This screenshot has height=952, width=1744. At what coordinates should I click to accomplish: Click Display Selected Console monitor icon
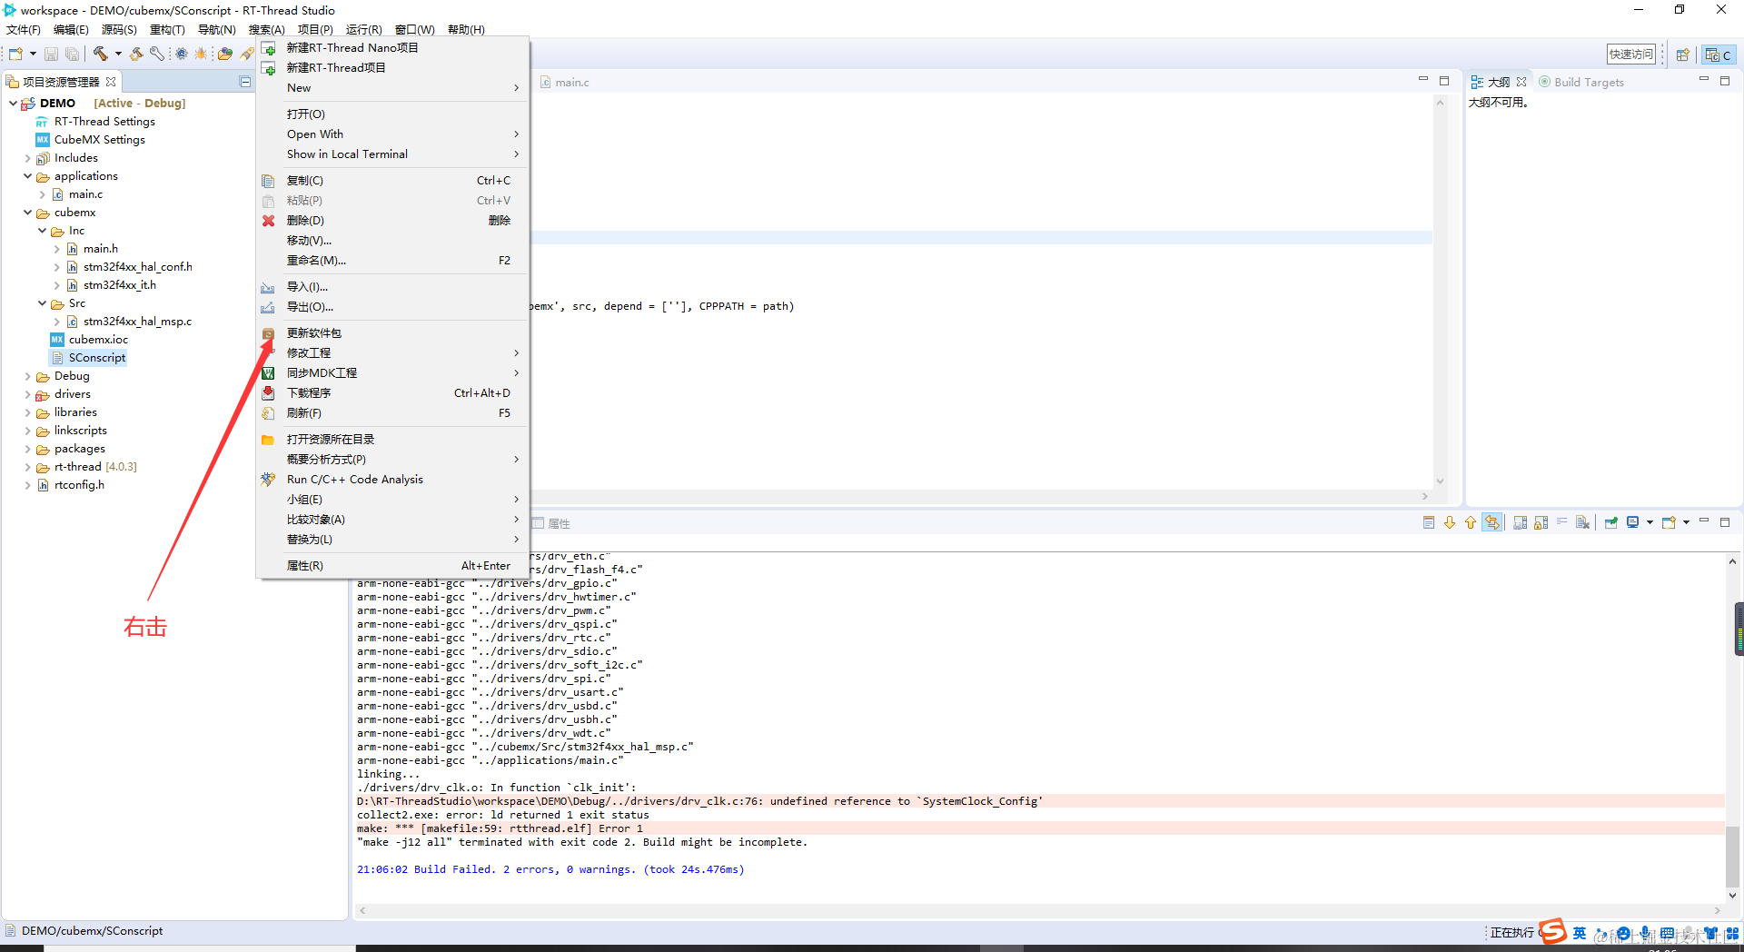click(1632, 522)
